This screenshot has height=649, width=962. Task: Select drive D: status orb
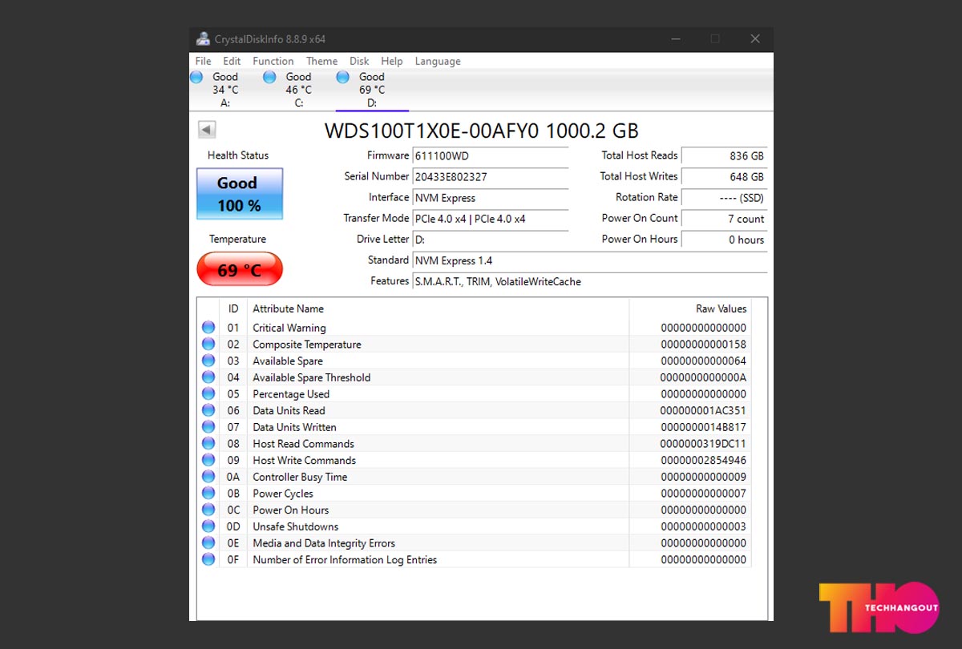343,77
